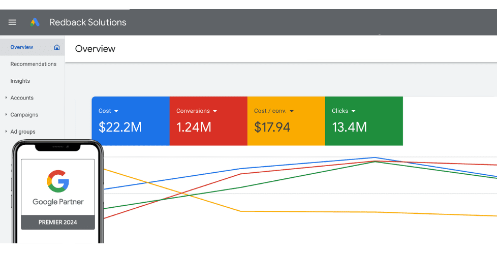Click the Google Ads logo
The height and width of the screenshot is (254, 497).
35,22
